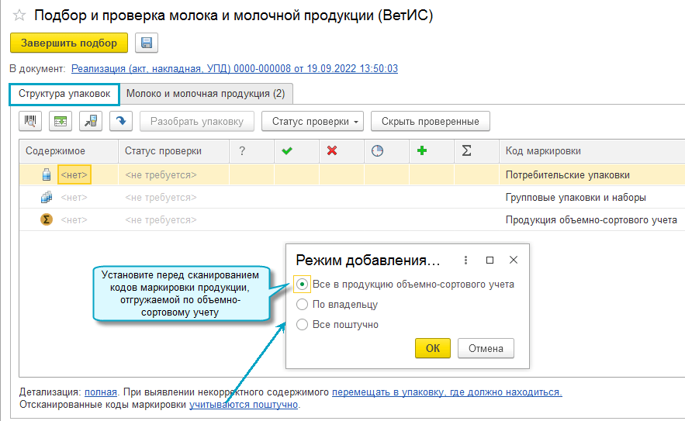The height and width of the screenshot is (421, 685).
Task: Click the green checkmark column header
Action: pos(287,151)
